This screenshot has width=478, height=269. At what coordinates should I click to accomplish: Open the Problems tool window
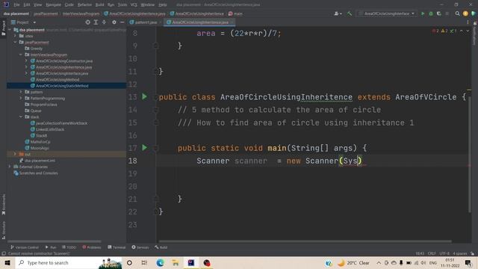[92, 247]
